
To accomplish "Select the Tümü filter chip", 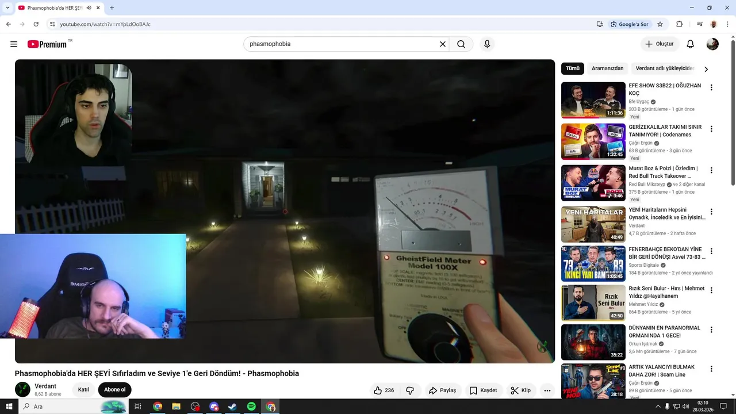I will (573, 68).
